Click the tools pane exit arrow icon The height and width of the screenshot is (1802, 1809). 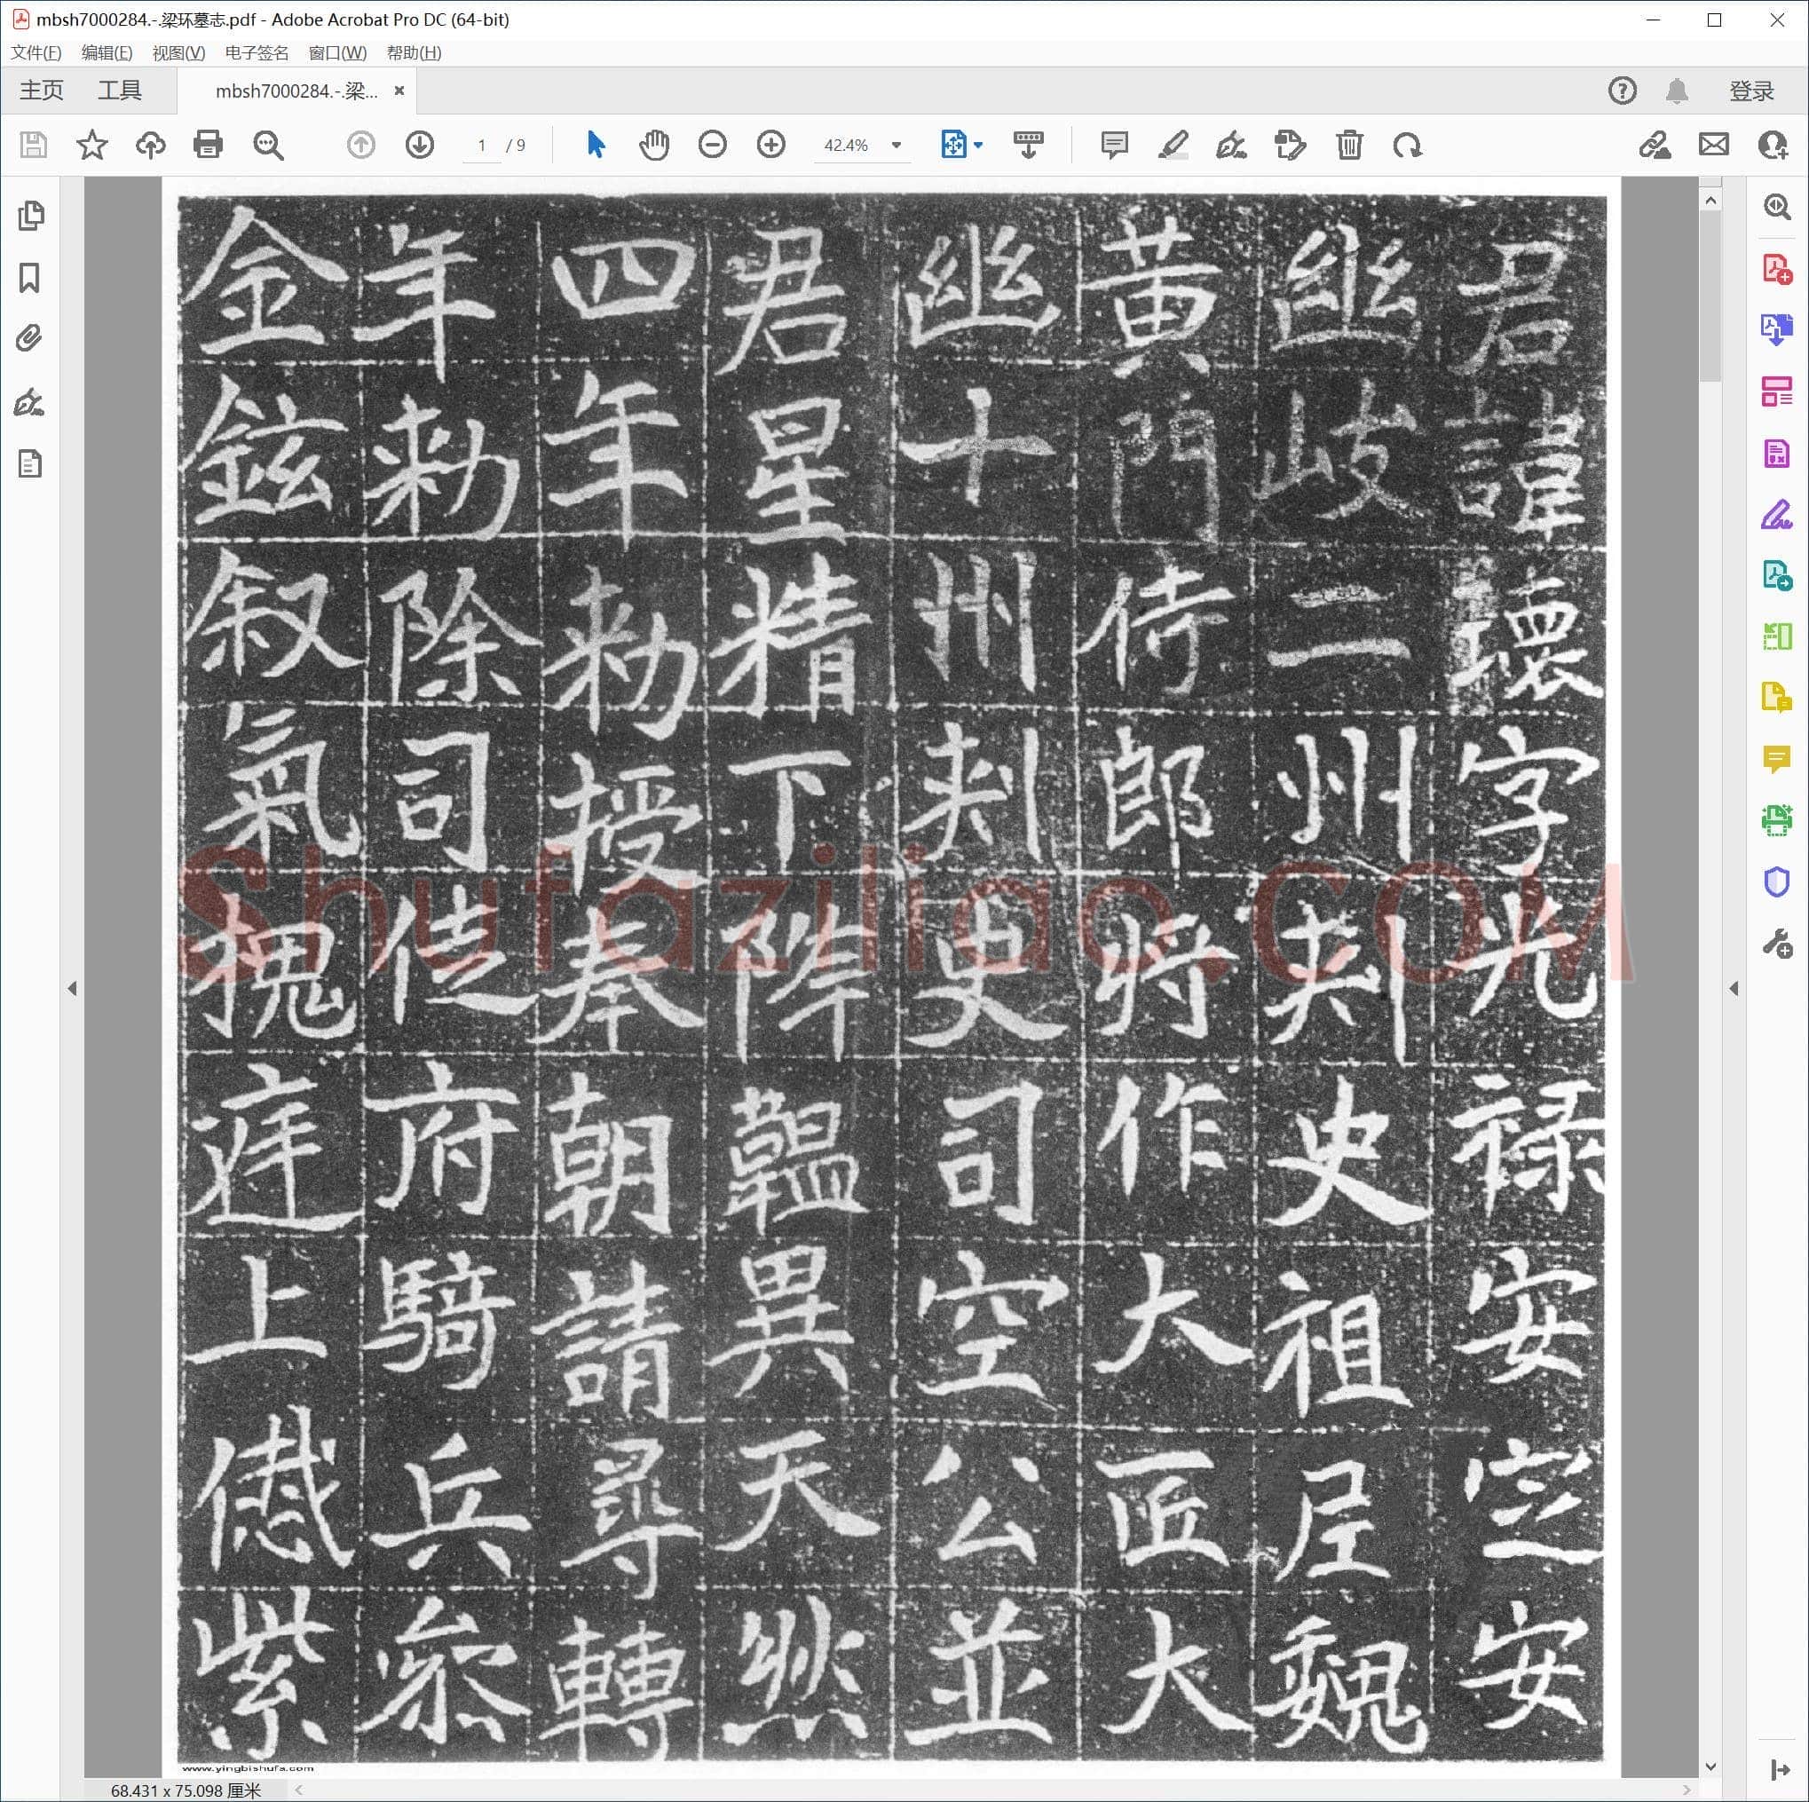(1780, 1770)
